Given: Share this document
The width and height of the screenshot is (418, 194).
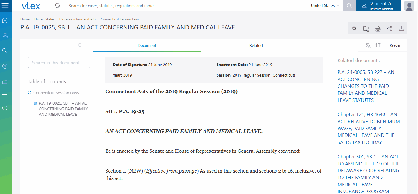Looking at the screenshot, I should tap(389, 29).
